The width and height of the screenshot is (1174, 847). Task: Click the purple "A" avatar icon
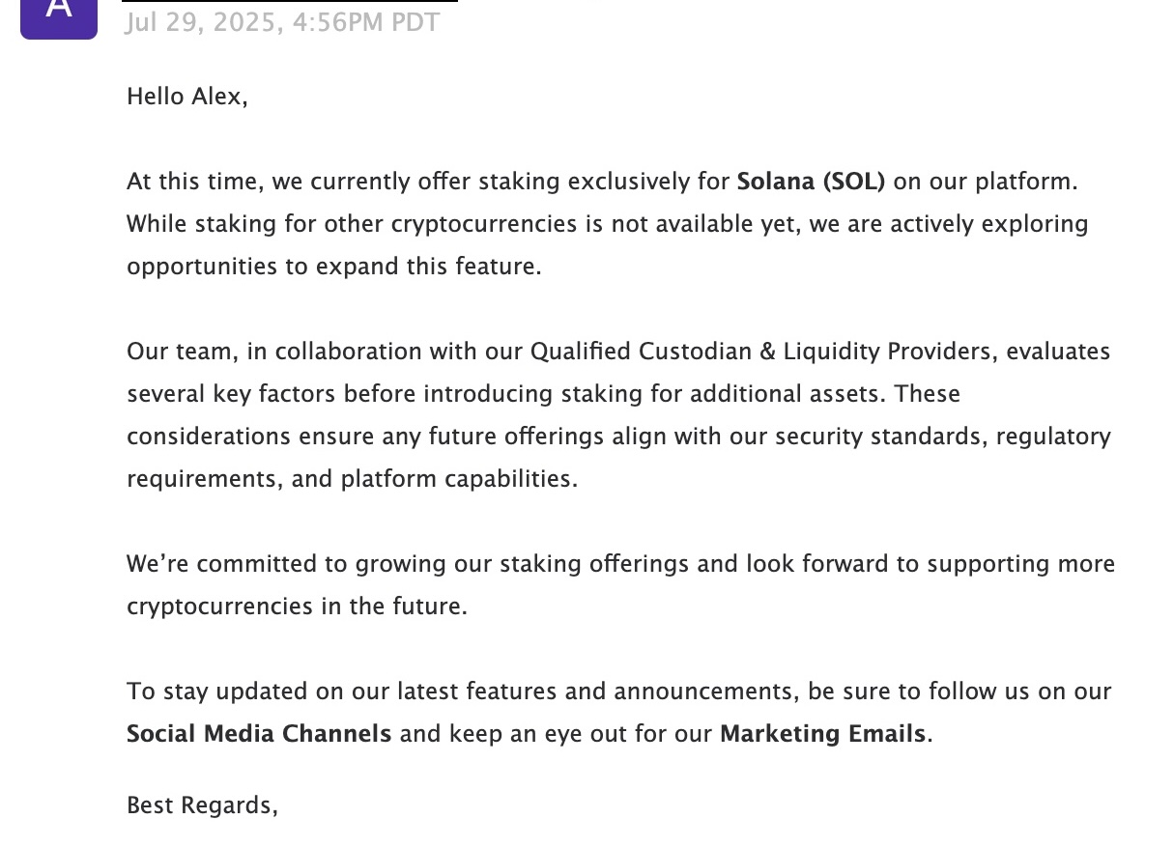[x=59, y=14]
